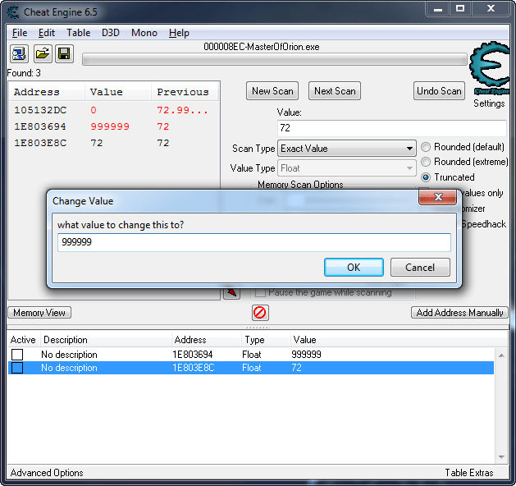Image resolution: width=516 pixels, height=486 pixels.
Task: Click description of row 1E803694
Action: pos(69,355)
